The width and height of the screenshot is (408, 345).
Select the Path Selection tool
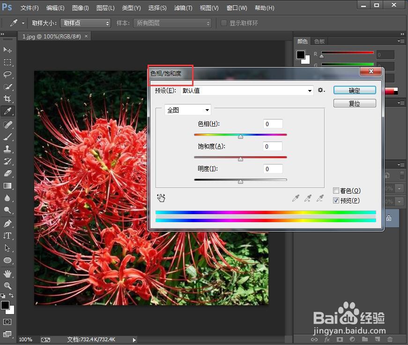7,248
